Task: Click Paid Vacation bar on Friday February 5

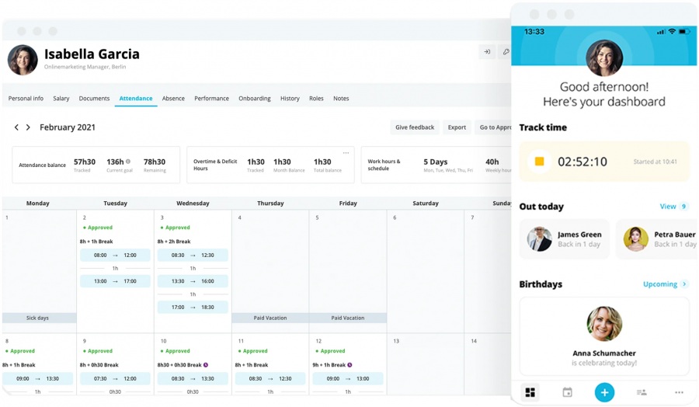Action: click(x=348, y=318)
